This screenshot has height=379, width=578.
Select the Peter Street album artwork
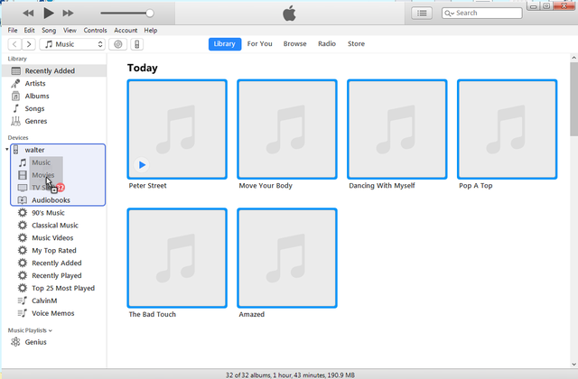click(177, 129)
